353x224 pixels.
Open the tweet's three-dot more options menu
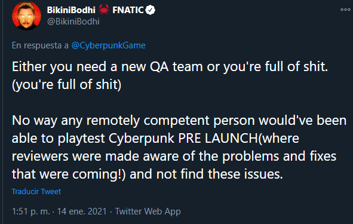(345, 10)
